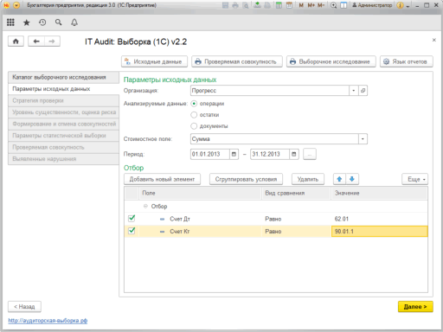
Task: Open the Язык отчетов settings
Action: click(x=407, y=61)
